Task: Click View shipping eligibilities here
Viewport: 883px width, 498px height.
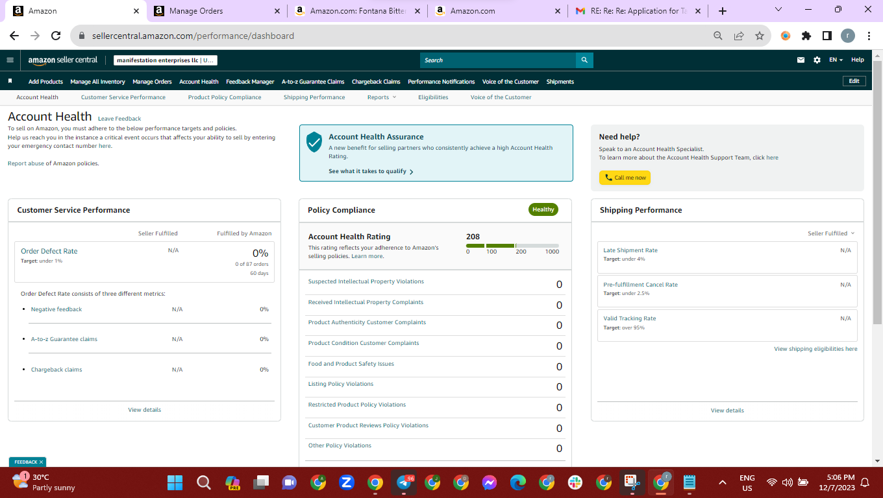Action: (x=815, y=349)
